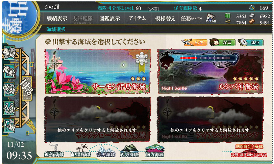The width and height of the screenshot is (274, 164).
Task: Open the 編成 fleet composition icon
Action: 9,53
